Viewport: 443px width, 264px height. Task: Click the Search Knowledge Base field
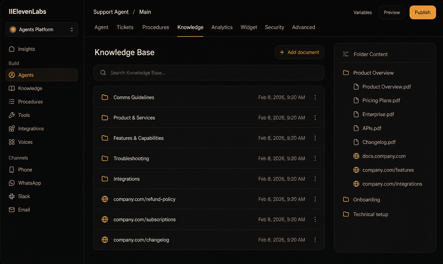pos(209,73)
